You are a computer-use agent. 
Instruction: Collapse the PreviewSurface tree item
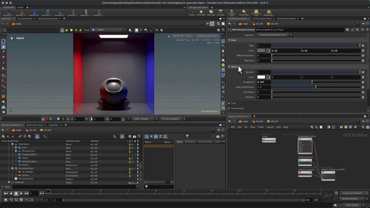pos(13,169)
